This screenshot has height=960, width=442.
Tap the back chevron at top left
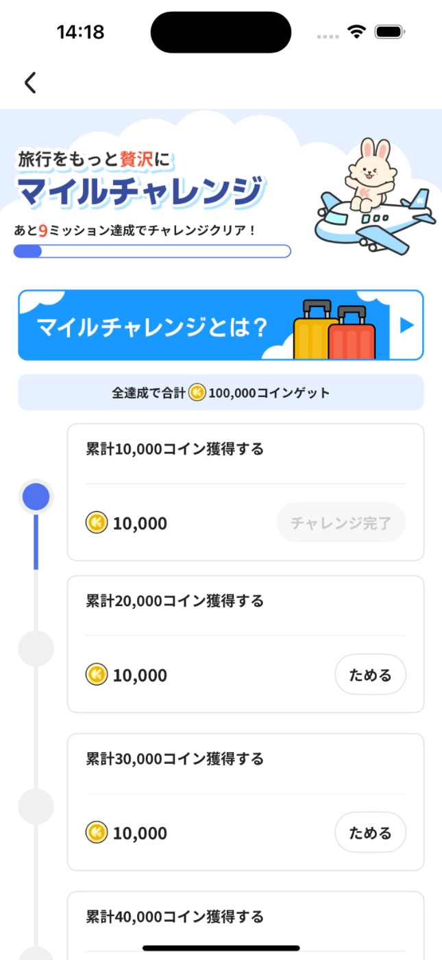coord(29,82)
